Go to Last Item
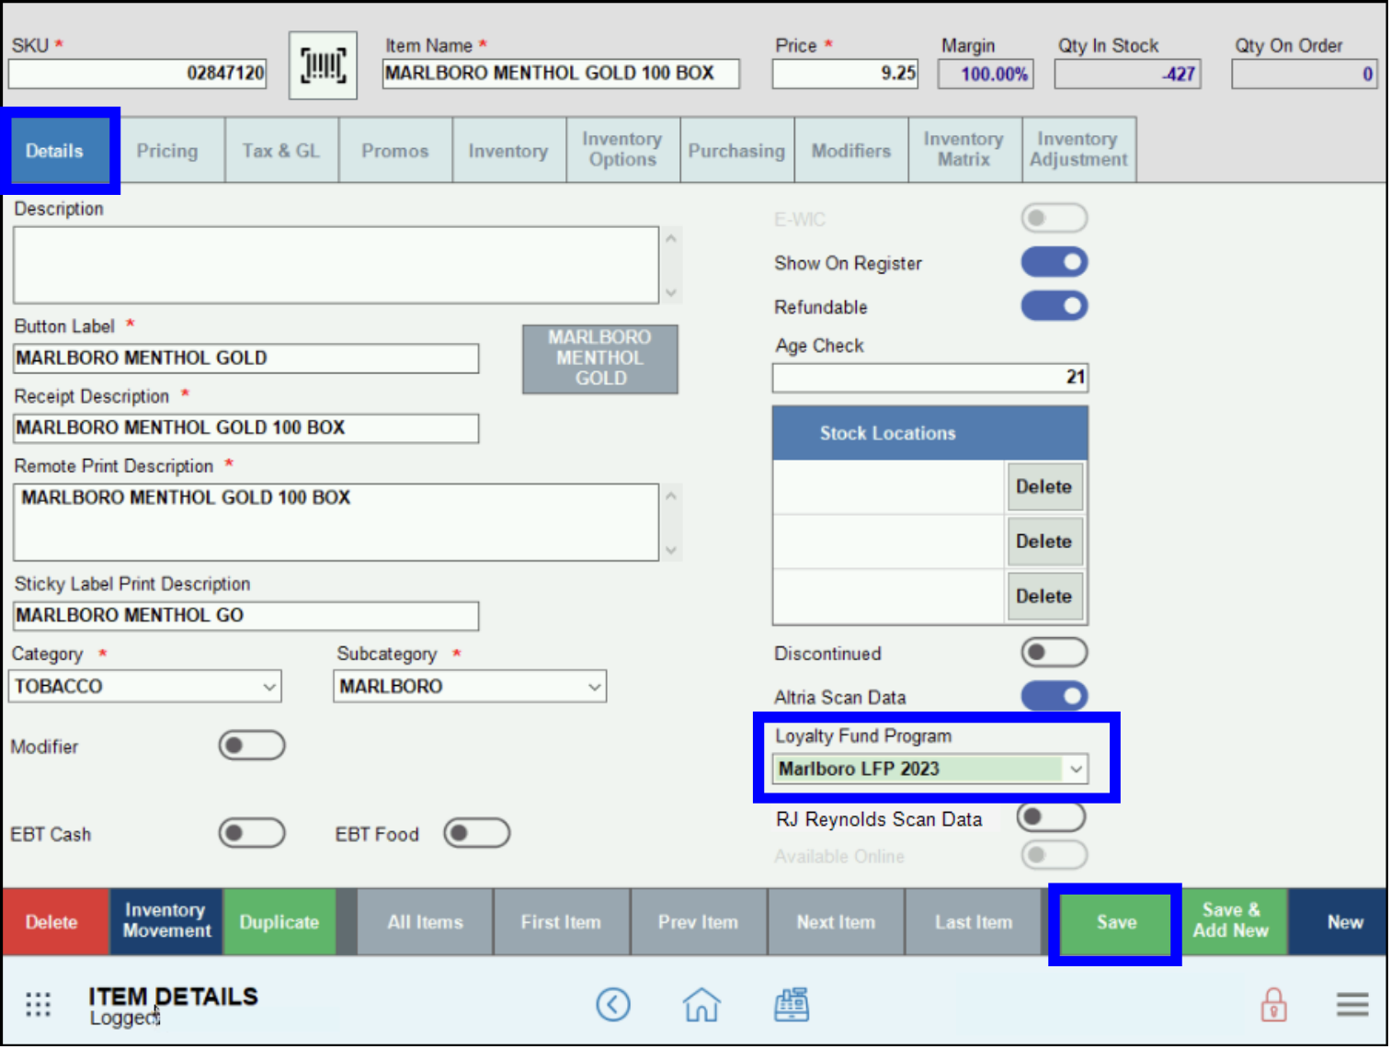This screenshot has height=1049, width=1391. pyautogui.click(x=974, y=922)
